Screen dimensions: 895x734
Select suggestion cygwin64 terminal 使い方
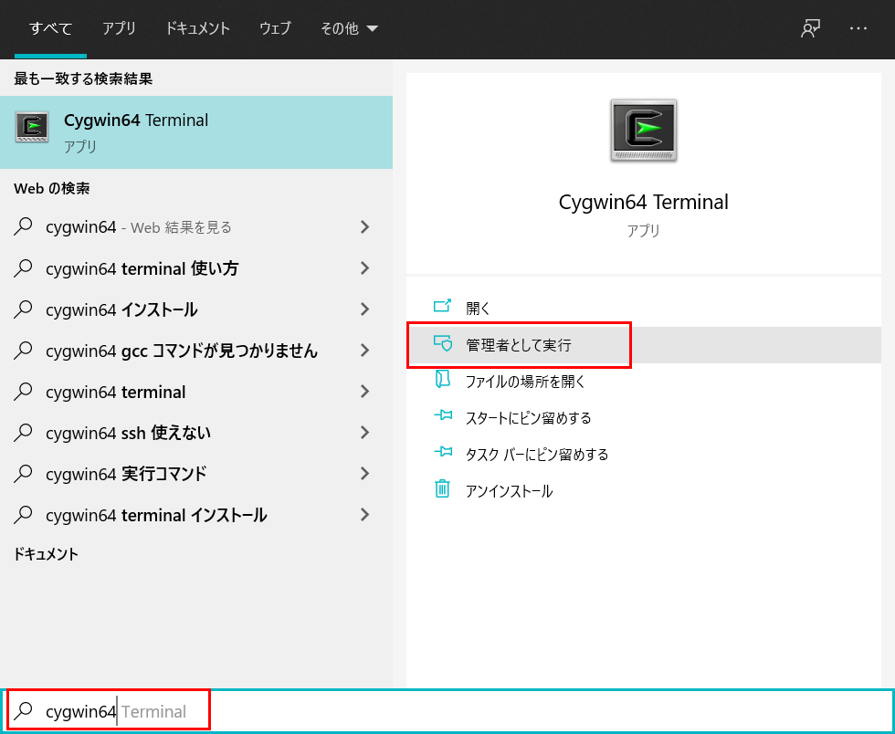tap(196, 268)
